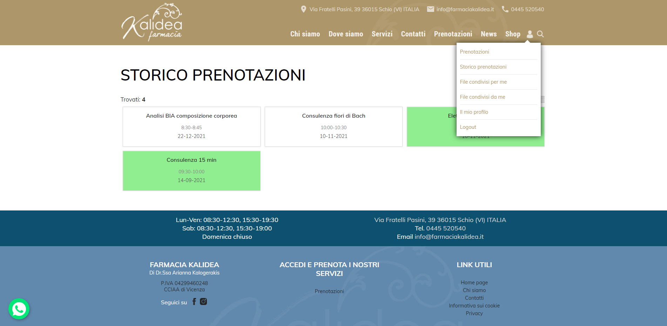
Task: Open the Instagram profile icon
Action: 203,301
